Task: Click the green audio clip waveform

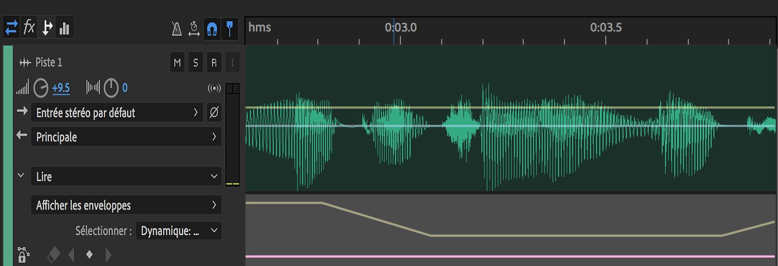Action: 511,118
